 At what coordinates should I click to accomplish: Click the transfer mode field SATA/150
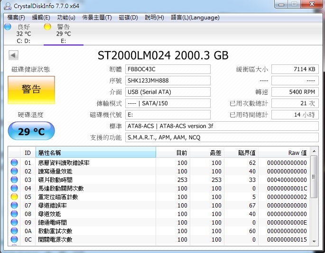click(x=168, y=103)
